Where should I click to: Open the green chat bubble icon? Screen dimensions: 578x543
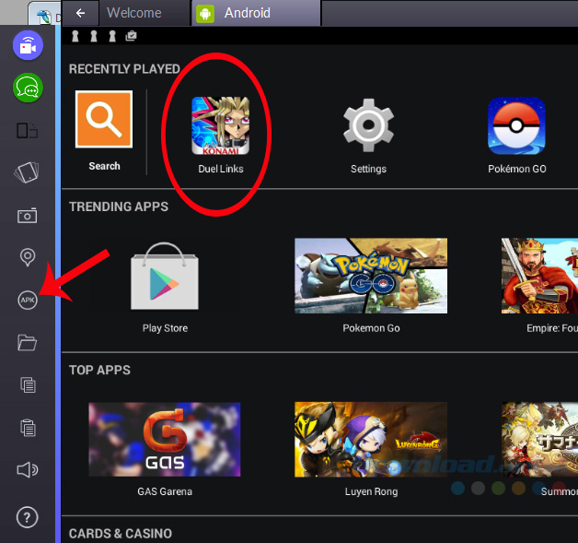28,88
